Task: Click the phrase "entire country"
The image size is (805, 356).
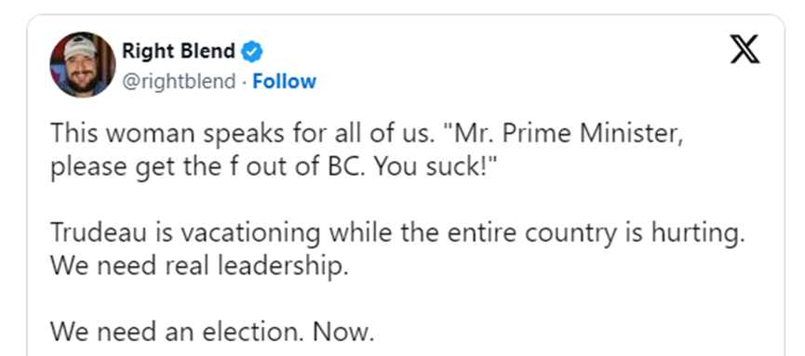Action: pos(532,234)
